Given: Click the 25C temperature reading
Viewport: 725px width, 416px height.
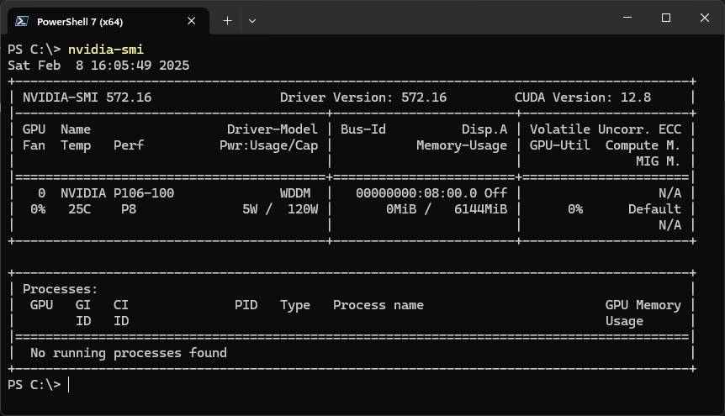Looking at the screenshot, I should [79, 209].
